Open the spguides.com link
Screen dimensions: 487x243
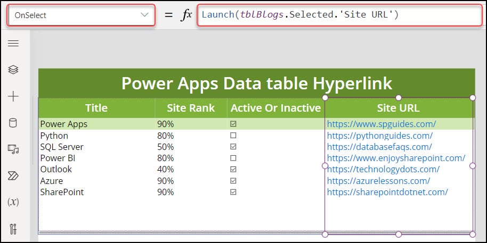click(x=382, y=124)
